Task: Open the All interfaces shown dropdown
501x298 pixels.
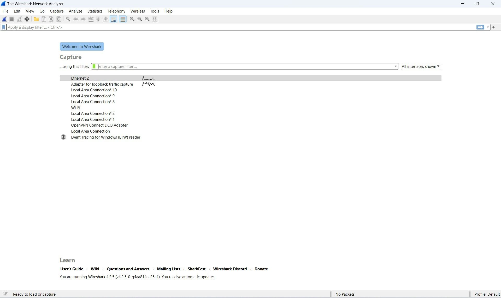Action: click(x=421, y=66)
